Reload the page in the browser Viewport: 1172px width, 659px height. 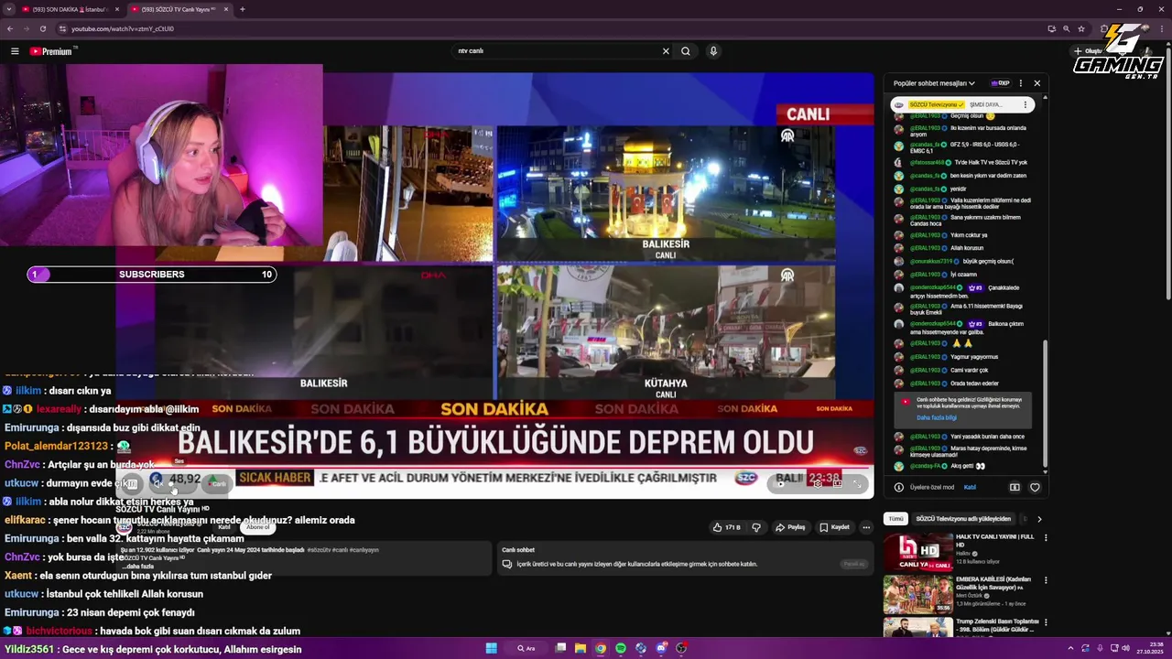(42, 28)
